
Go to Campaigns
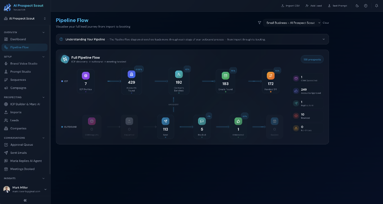(25, 88)
